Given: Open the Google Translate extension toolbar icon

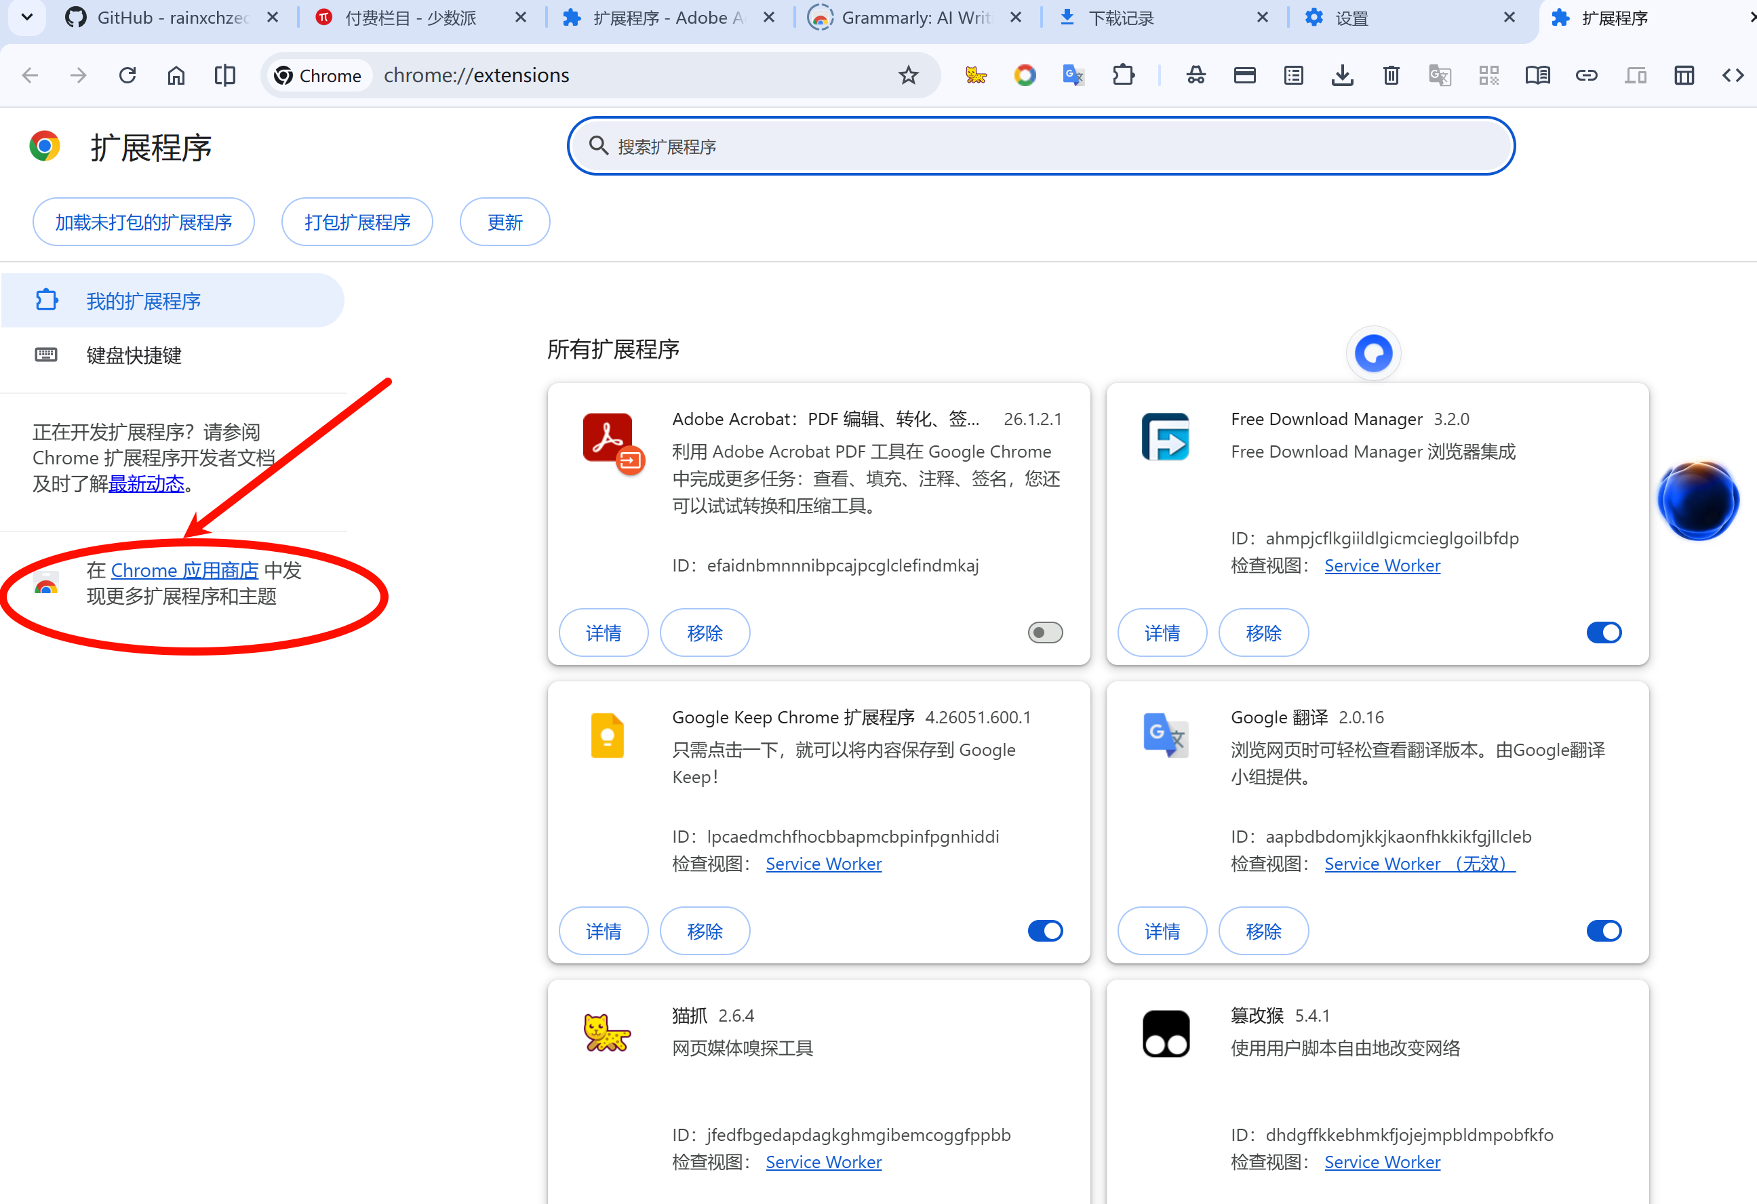Looking at the screenshot, I should (1073, 75).
